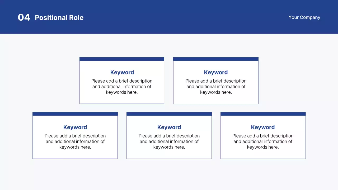Click the blue top bar of bottom-right card
Screen dimensions: 338x190
pos(263,114)
